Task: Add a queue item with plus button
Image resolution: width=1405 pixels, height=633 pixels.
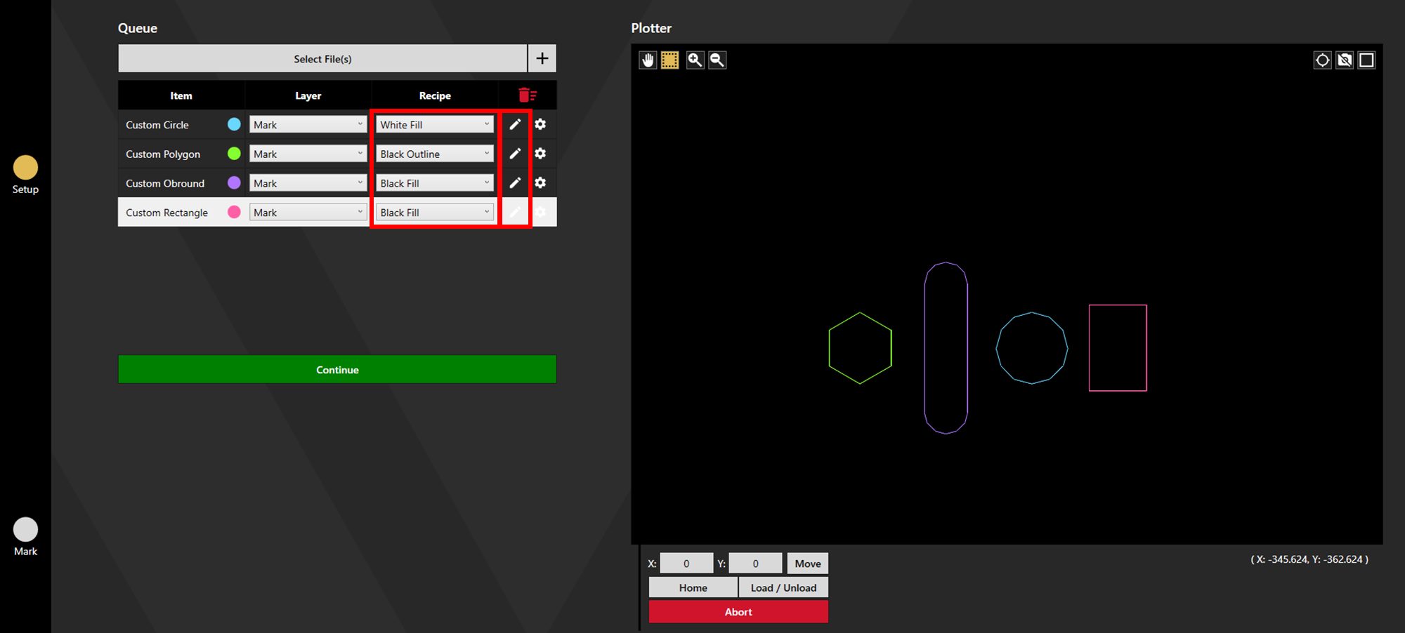Action: point(542,59)
